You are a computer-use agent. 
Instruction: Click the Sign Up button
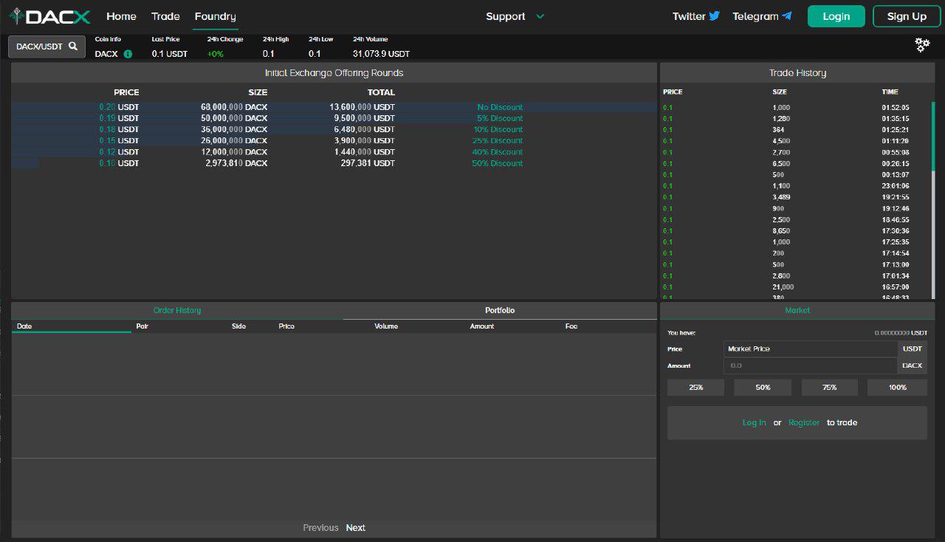tap(907, 16)
